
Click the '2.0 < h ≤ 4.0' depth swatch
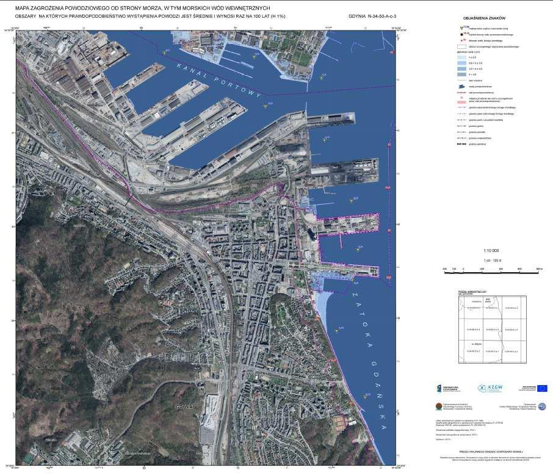461,69
